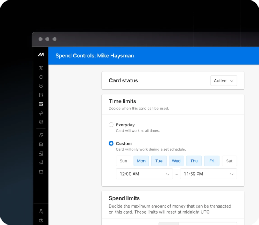The height and width of the screenshot is (225, 259).
Task: Open the location pin check icon
Action: (41, 122)
